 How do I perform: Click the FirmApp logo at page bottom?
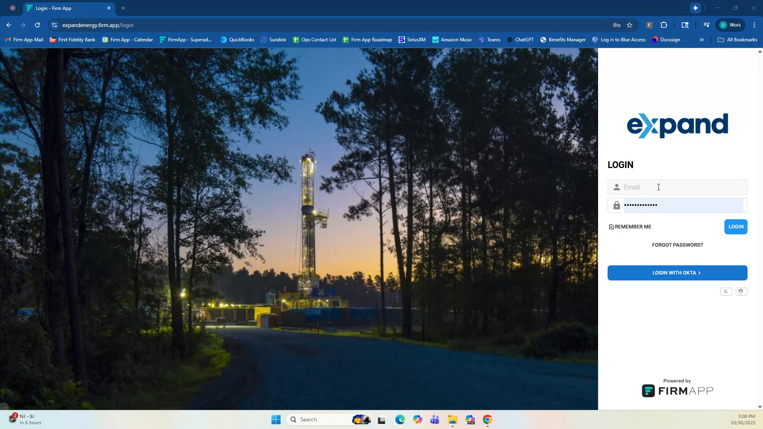[677, 390]
